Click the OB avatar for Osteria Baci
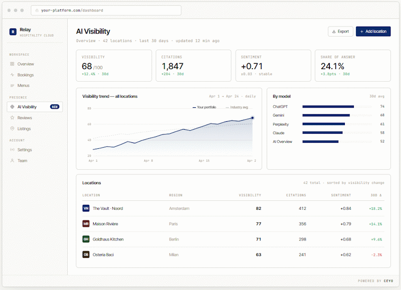This screenshot has height=290, width=401. 86,254
